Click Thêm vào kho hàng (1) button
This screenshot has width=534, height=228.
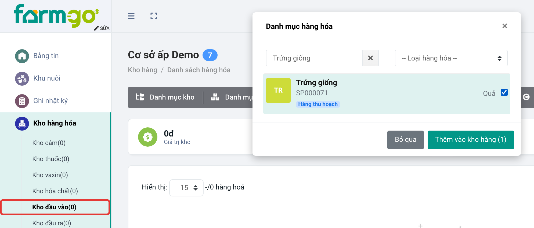pyautogui.click(x=471, y=140)
